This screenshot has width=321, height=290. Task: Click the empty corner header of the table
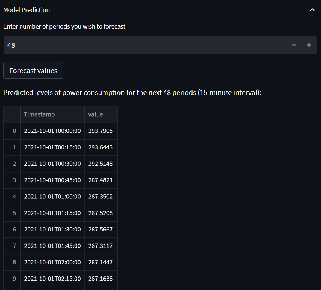tap(12, 114)
